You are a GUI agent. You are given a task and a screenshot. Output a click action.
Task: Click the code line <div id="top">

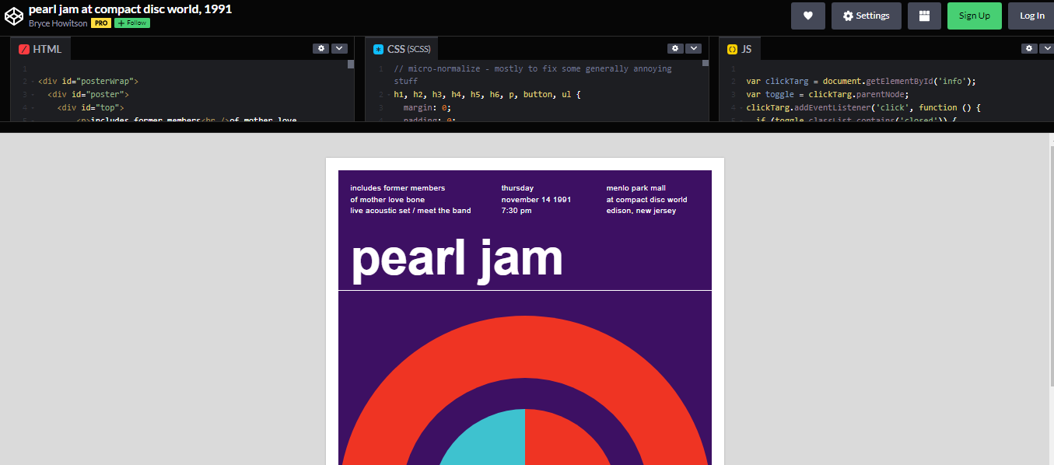point(90,108)
